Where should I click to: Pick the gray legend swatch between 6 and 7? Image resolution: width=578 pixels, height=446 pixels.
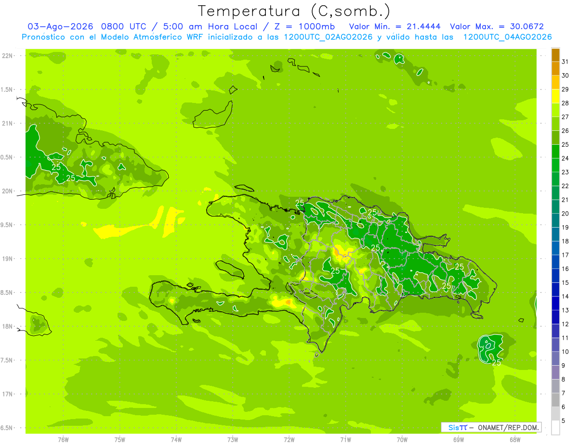tap(555, 400)
